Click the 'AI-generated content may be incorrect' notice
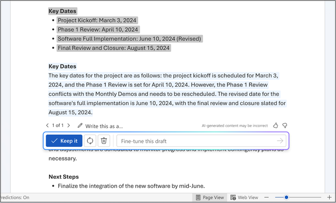Viewport: 336px width, 203px height. click(x=235, y=125)
